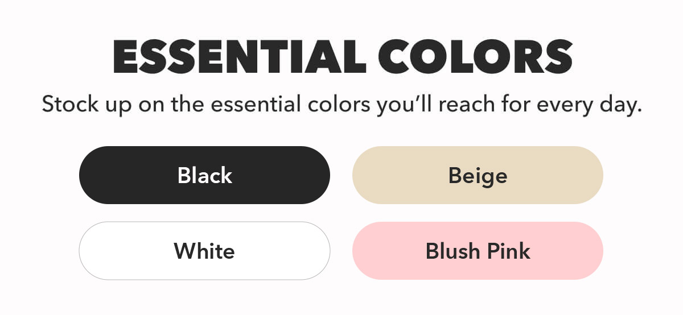Click the 'Blush Pink' label text
Viewport: 683px width, 315px height.
click(x=478, y=251)
